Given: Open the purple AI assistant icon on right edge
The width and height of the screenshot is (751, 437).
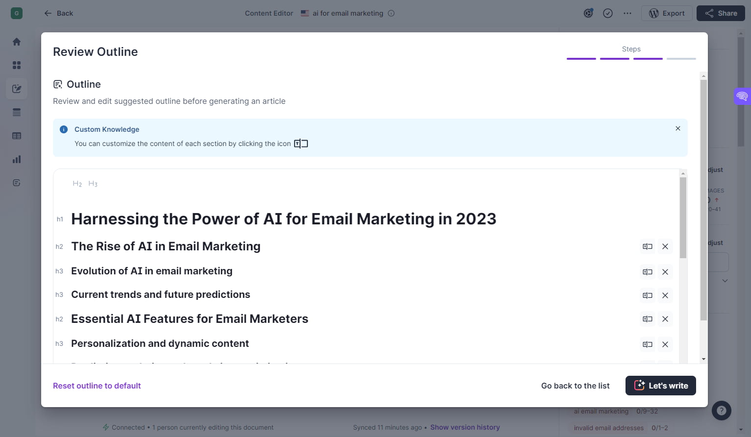Looking at the screenshot, I should coord(742,96).
